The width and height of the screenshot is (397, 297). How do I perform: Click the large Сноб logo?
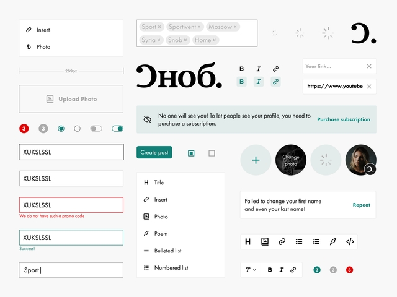pyautogui.click(x=179, y=75)
